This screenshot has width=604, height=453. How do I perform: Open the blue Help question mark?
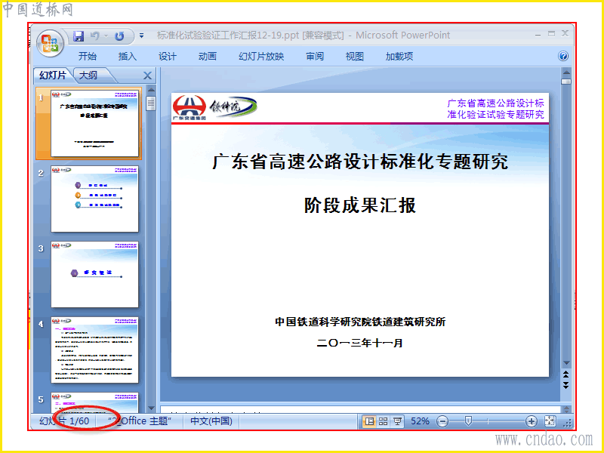point(562,56)
